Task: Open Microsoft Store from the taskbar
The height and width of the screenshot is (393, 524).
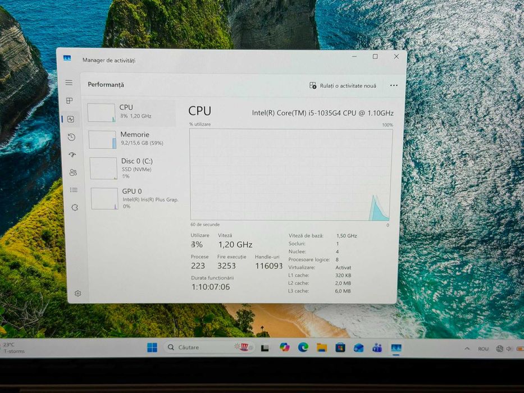Action: pyautogui.click(x=340, y=348)
